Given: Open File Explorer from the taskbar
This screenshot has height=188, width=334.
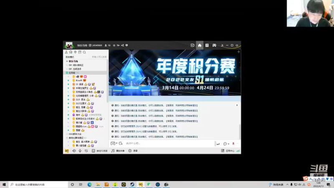Looking at the screenshot, I should 98,185.
